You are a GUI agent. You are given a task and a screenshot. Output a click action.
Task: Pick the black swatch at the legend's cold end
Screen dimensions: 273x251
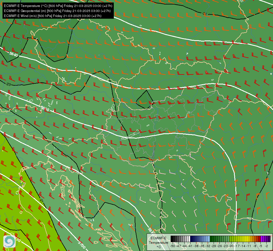pos(172,239)
